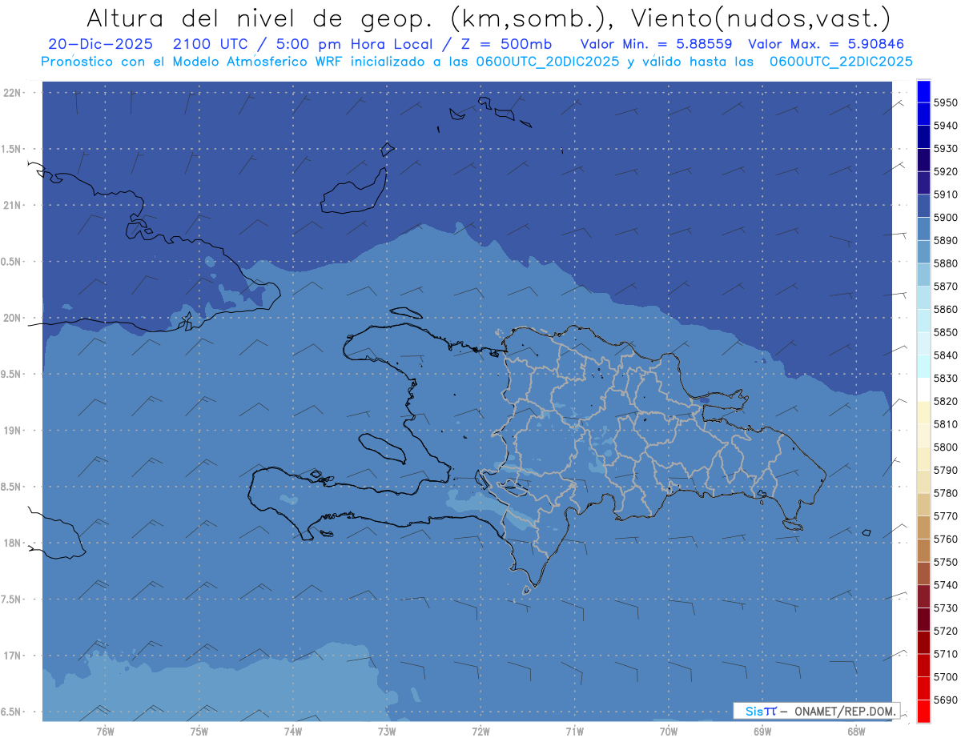The width and height of the screenshot is (961, 742).
Task: Click the '22N' latitude label
Action: (12, 93)
